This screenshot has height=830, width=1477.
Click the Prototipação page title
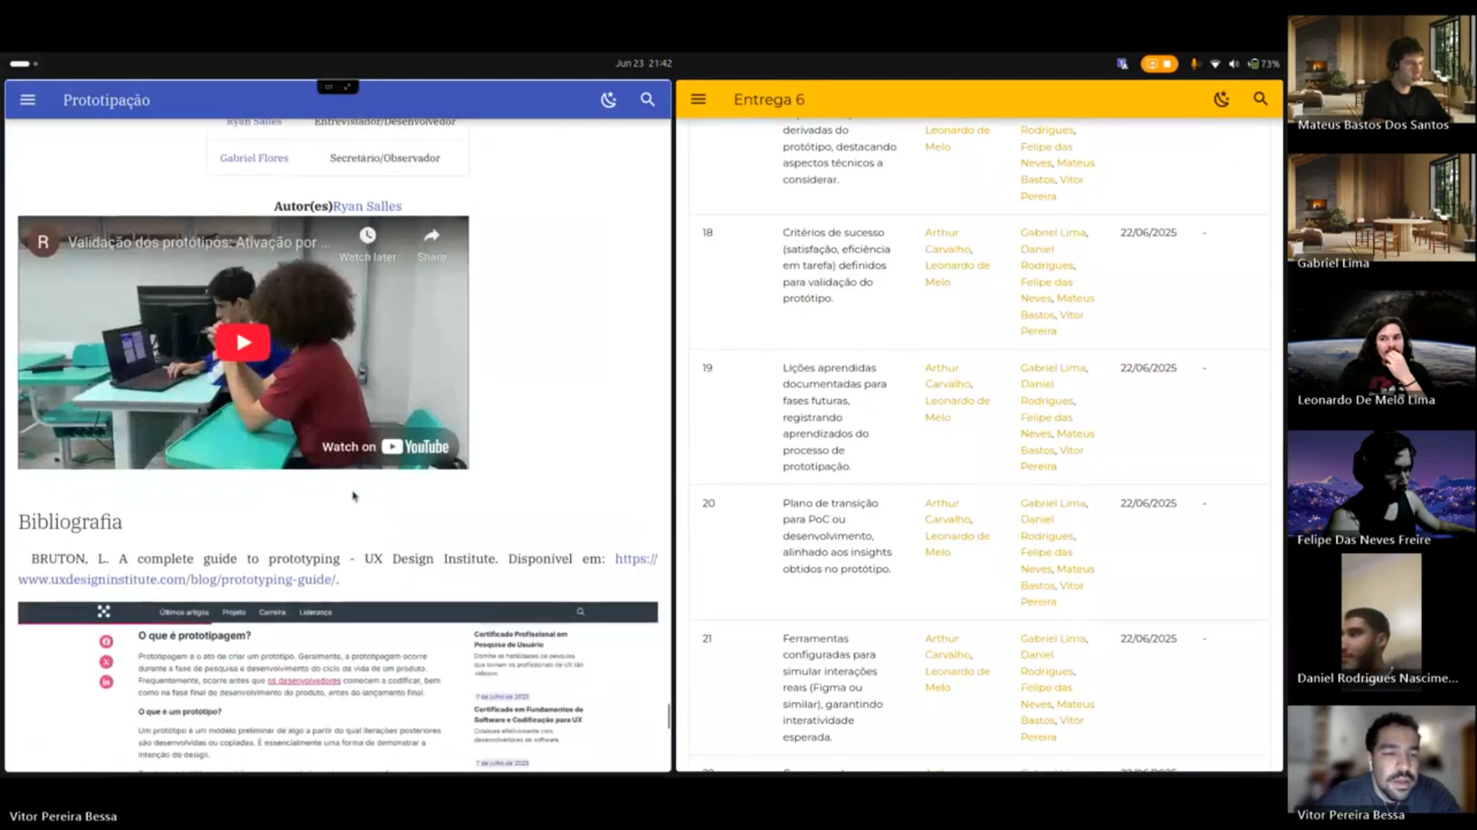[x=106, y=100]
